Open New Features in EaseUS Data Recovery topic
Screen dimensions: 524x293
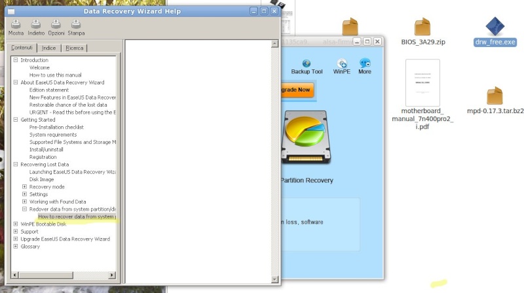click(x=73, y=97)
